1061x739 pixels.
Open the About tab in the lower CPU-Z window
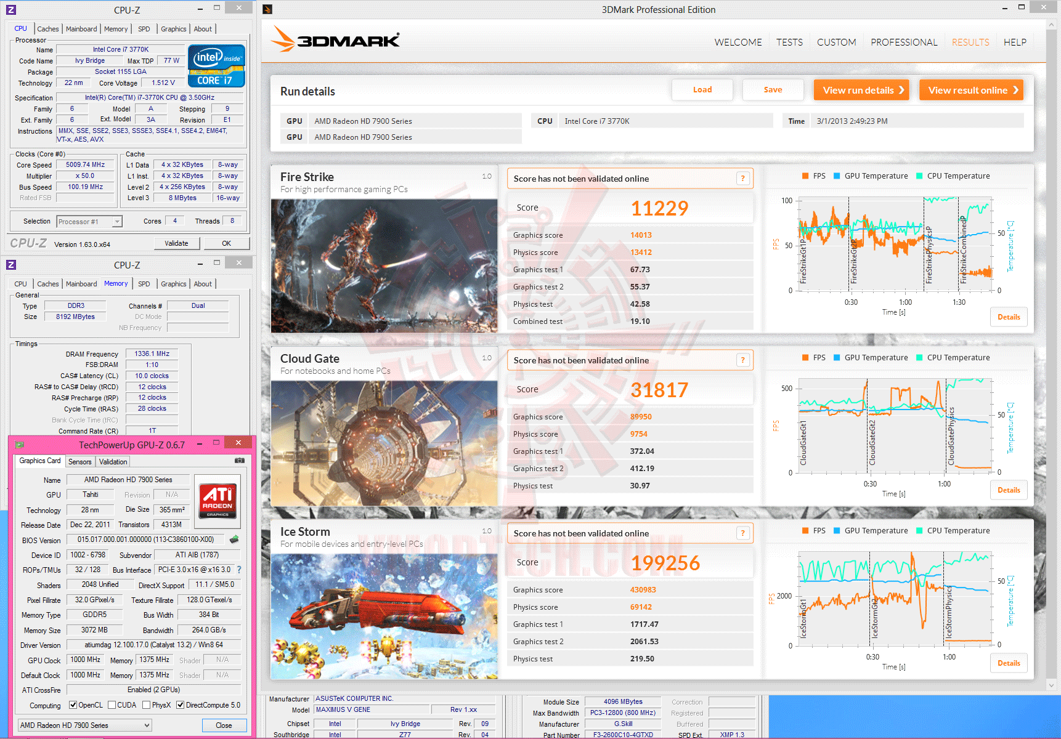pyautogui.click(x=203, y=284)
